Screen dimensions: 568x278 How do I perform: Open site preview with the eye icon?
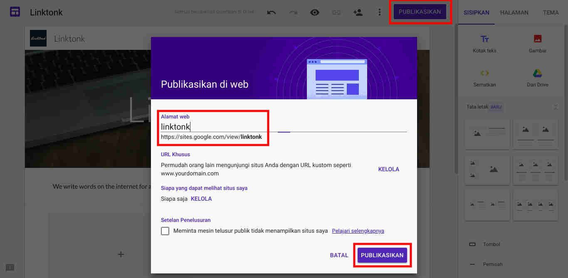point(315,12)
